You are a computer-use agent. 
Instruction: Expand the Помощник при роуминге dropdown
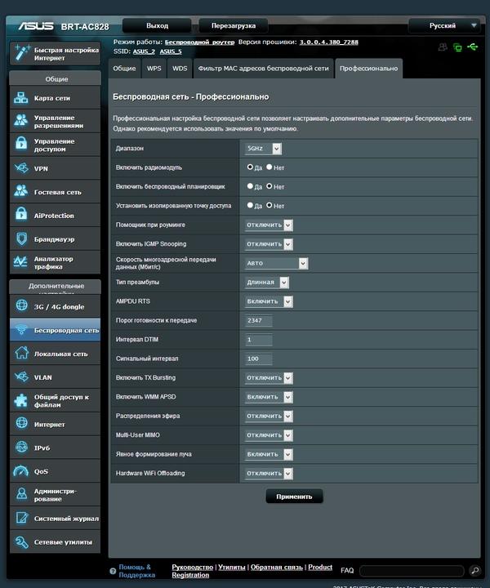click(x=269, y=225)
